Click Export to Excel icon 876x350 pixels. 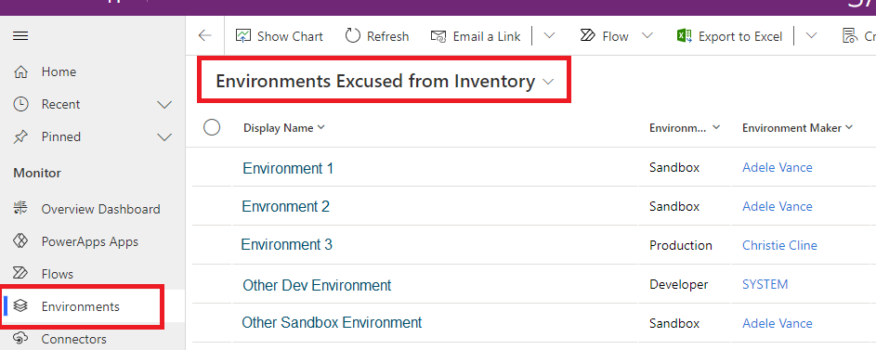click(685, 36)
